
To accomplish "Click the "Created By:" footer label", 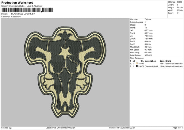I will click(6, 128).
